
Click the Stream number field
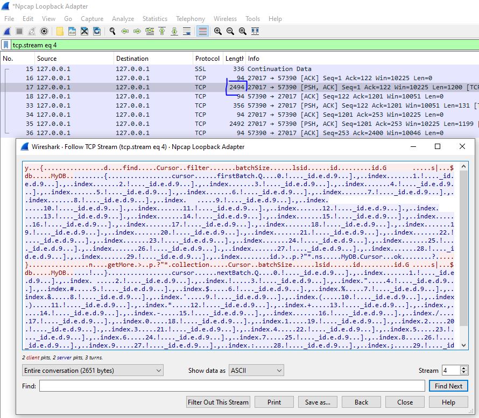click(451, 370)
